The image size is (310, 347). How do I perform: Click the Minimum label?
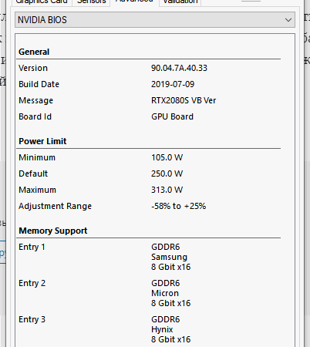pyautogui.click(x=37, y=157)
